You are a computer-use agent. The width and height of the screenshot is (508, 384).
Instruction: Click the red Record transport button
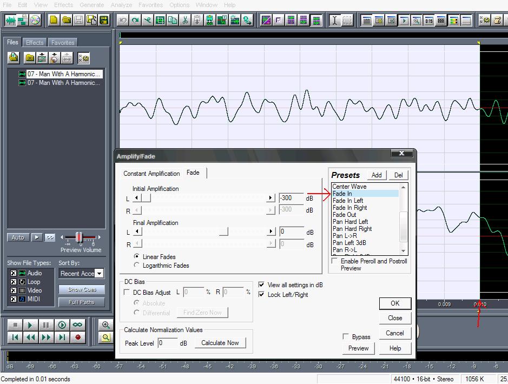point(77,337)
